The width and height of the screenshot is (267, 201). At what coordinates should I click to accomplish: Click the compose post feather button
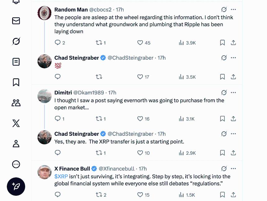[16, 186]
